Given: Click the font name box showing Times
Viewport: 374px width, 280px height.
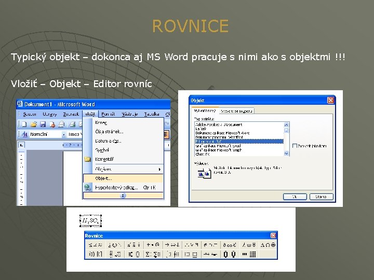Looking at the screenshot, I should [x=75, y=134].
